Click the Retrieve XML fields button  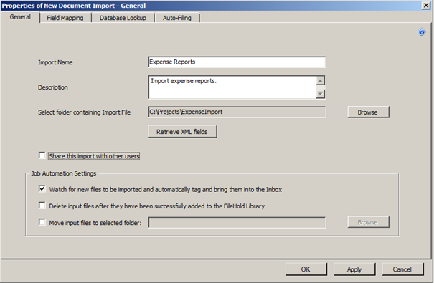182,132
